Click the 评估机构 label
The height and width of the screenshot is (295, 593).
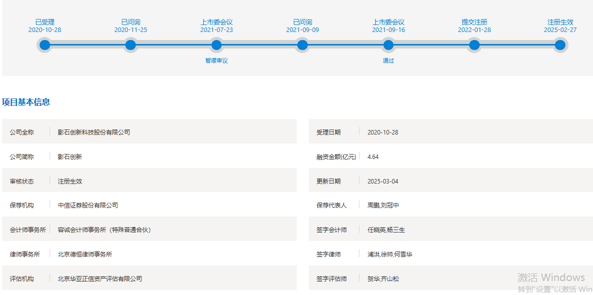pos(22,279)
